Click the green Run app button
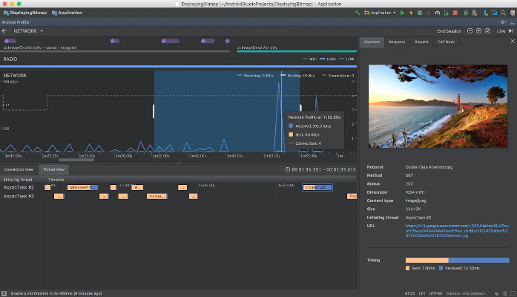The image size is (517, 297). (x=403, y=13)
